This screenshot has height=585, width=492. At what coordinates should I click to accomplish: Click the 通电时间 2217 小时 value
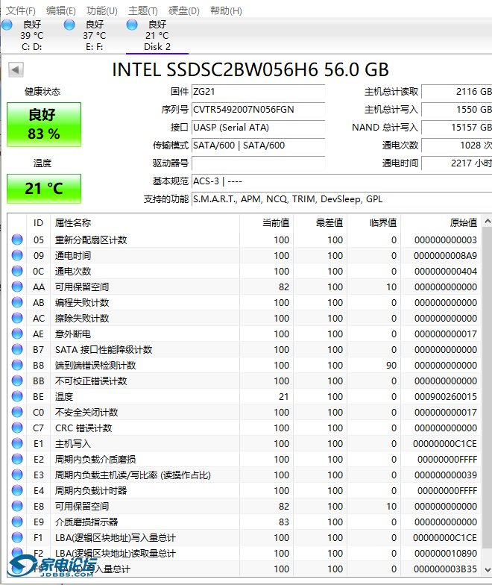(456, 163)
